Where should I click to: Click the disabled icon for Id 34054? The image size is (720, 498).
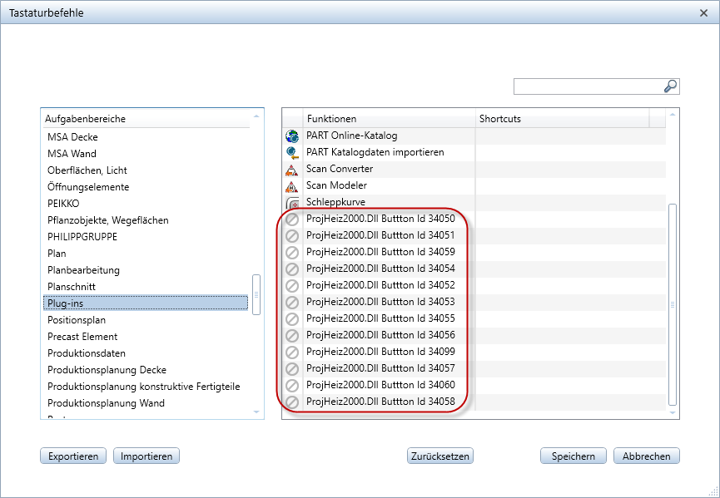(x=292, y=269)
